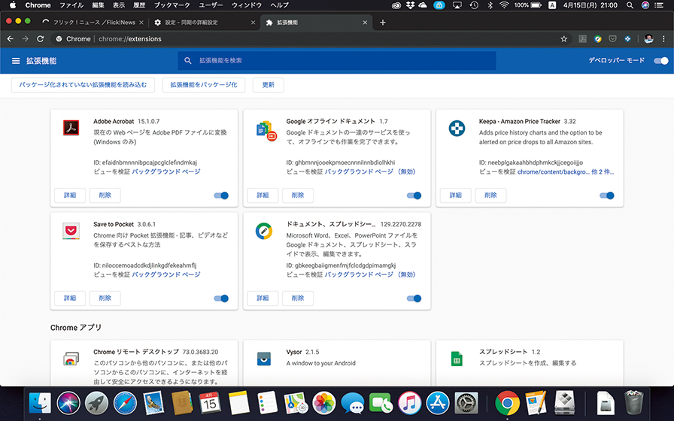
Task: Disable Keepa Amazon Price Tracker extension
Action: 606,195
